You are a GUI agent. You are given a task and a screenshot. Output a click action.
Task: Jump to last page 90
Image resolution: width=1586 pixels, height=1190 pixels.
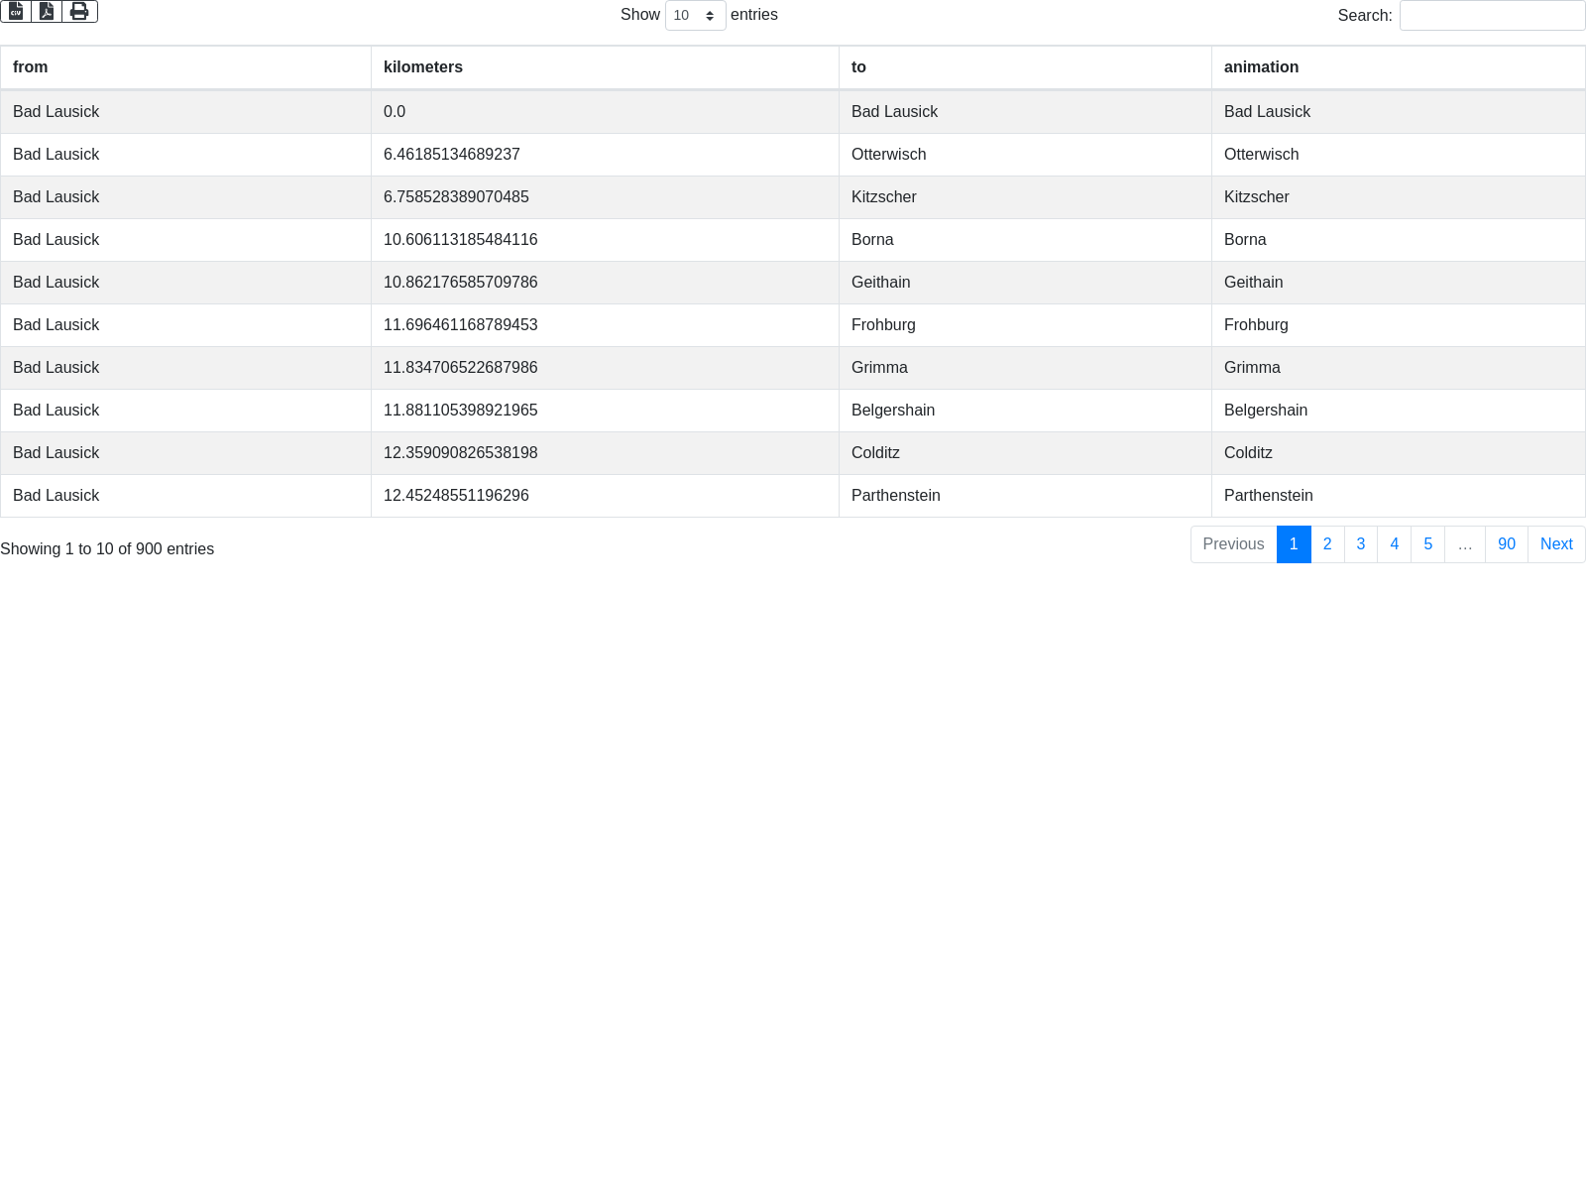tap(1507, 544)
